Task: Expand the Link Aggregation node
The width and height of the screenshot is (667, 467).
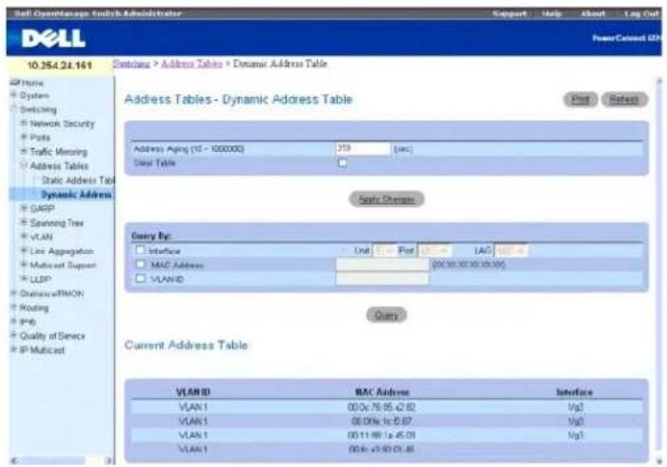Action: coord(24,251)
